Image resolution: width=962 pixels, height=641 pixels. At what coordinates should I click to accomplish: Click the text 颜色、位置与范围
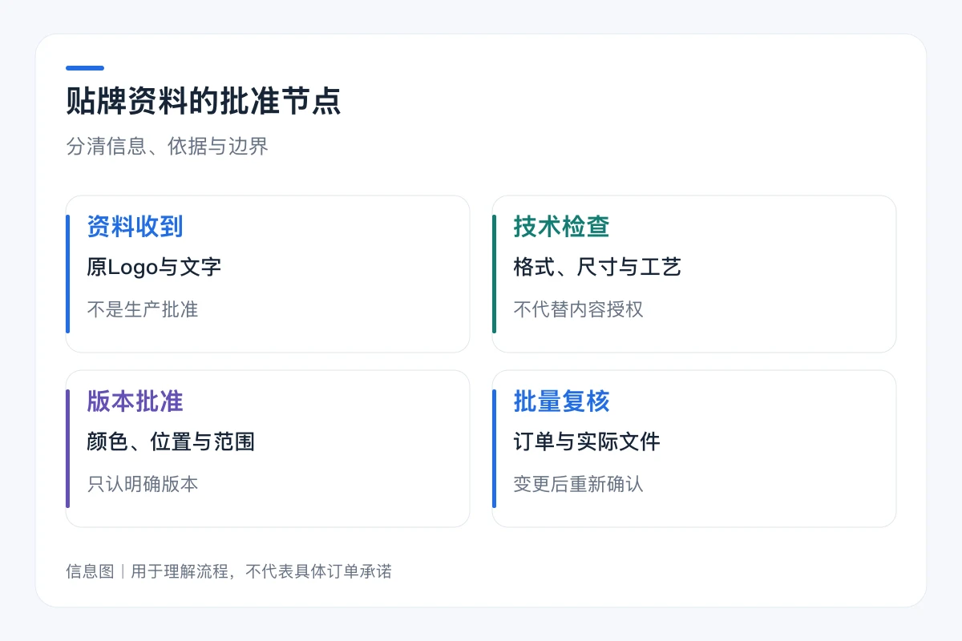click(x=171, y=441)
